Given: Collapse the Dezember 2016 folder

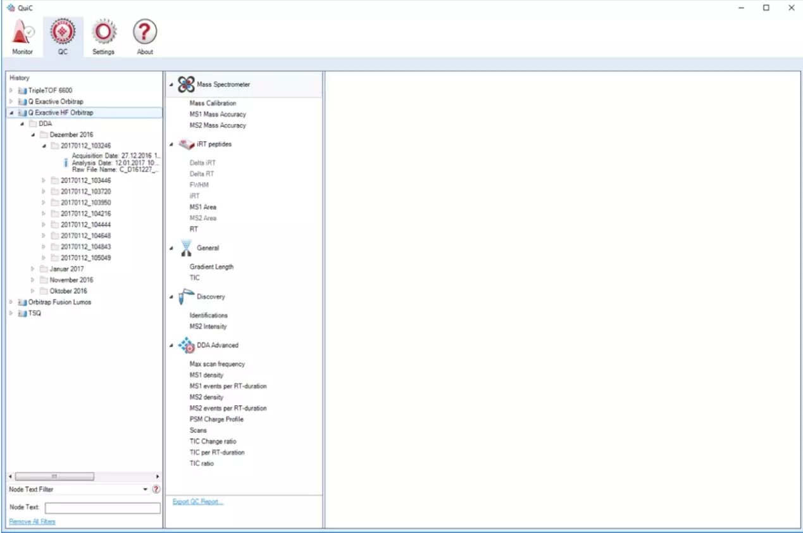Looking at the screenshot, I should pyautogui.click(x=33, y=135).
